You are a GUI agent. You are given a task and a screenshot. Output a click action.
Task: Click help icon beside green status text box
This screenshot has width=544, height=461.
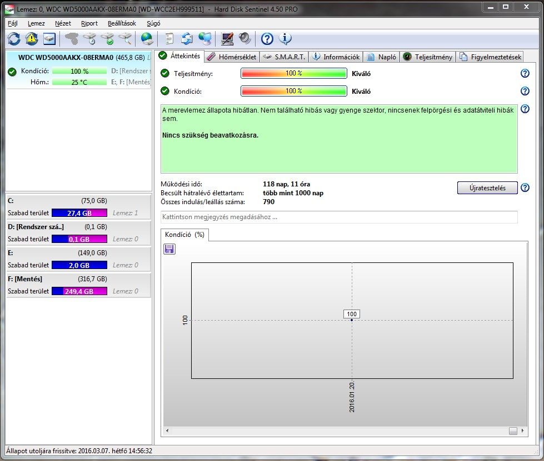[x=525, y=109]
